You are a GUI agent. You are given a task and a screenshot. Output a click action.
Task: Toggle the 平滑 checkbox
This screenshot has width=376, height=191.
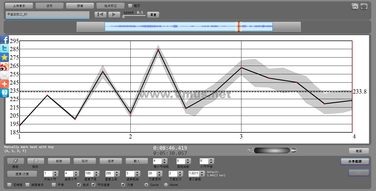pyautogui.click(x=54, y=185)
